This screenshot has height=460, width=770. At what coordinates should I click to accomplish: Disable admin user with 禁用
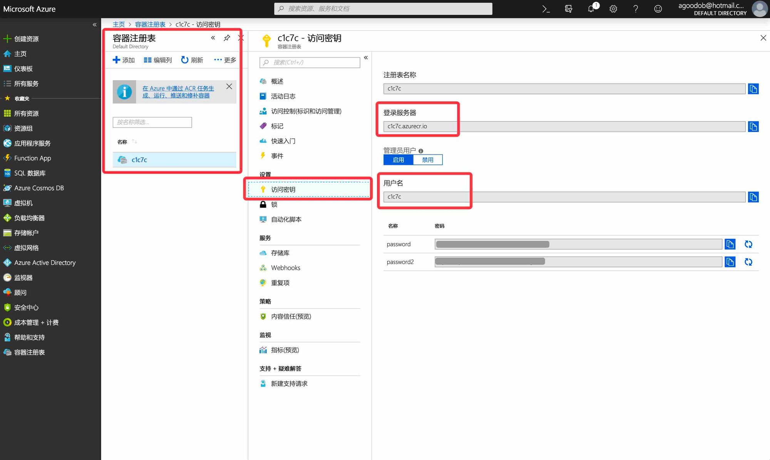click(x=427, y=160)
